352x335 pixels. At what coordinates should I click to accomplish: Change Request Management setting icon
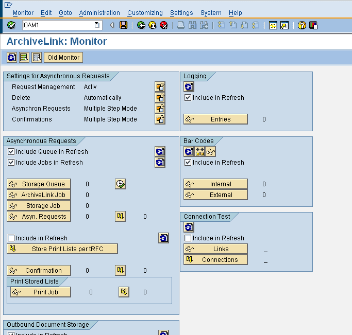160,87
